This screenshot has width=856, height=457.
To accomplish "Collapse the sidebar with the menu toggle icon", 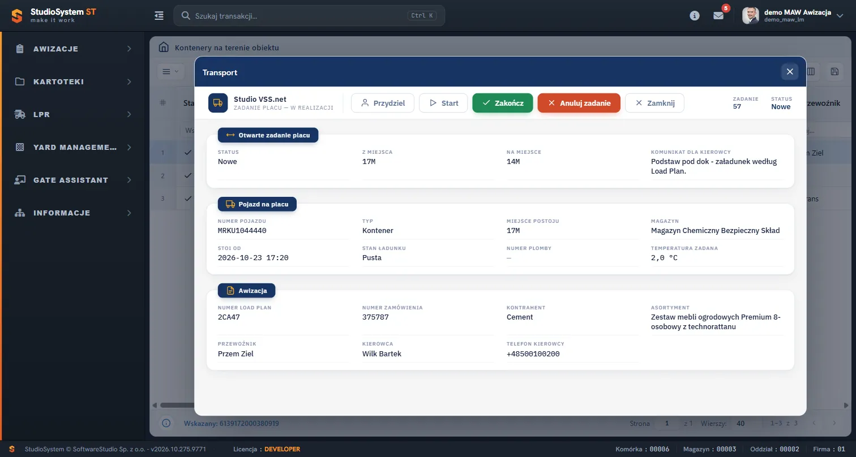I will tap(159, 16).
